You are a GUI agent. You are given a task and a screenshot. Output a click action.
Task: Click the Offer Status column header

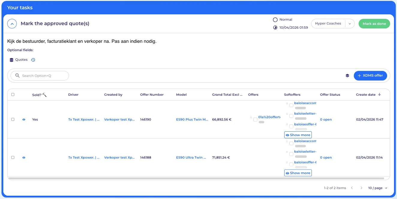click(330, 95)
